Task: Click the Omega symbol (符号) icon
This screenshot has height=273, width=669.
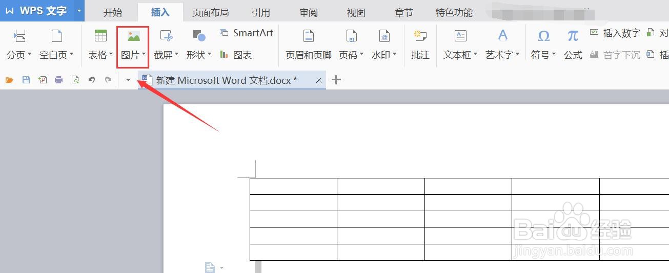Action: pyautogui.click(x=543, y=36)
